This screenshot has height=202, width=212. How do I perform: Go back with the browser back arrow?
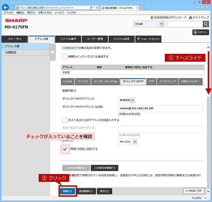(5, 8)
